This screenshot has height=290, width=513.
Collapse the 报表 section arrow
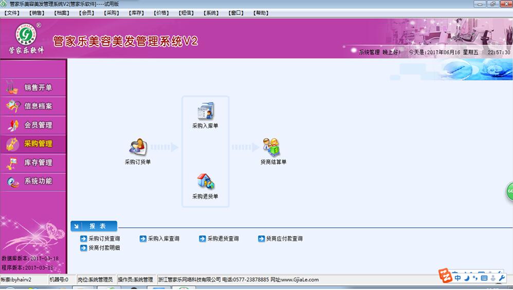76,226
